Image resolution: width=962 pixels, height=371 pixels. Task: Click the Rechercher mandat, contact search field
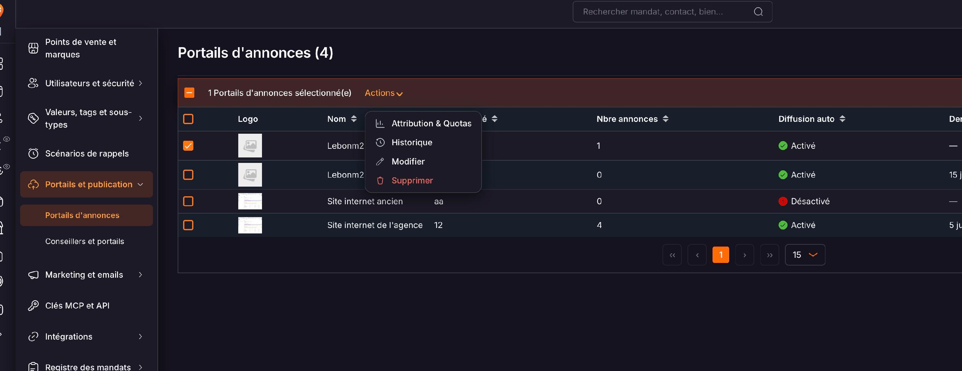point(672,12)
